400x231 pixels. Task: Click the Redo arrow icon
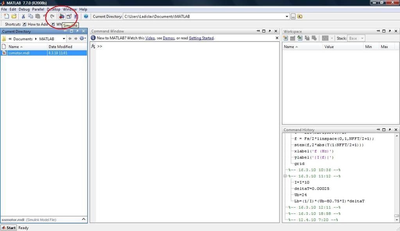tap(52, 16)
